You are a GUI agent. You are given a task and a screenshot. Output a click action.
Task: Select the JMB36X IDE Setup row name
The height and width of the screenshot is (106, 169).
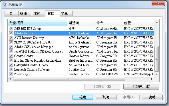[x=27, y=29]
